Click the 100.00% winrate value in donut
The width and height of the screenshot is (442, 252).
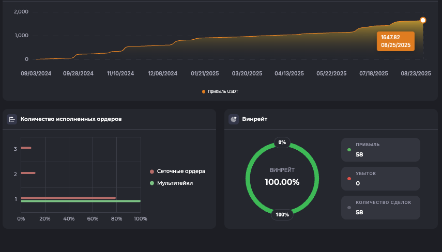282,182
